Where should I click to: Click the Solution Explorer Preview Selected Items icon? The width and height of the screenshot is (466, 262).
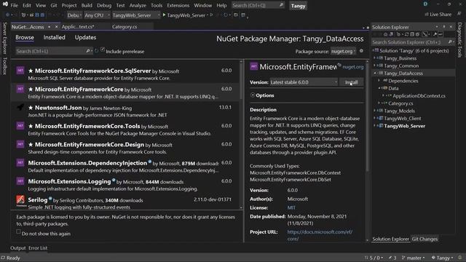pyautogui.click(x=441, y=34)
